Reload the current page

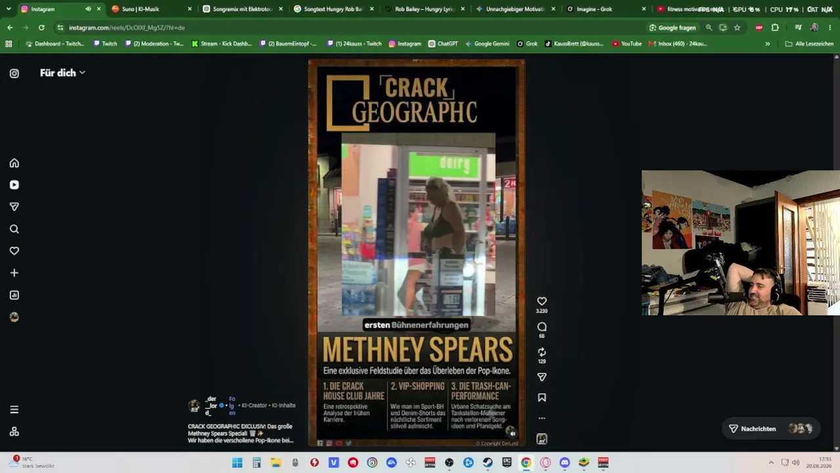click(x=41, y=28)
